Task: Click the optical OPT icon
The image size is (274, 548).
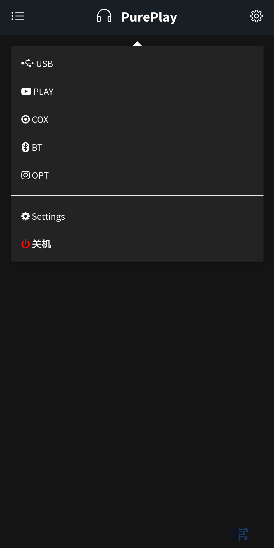Action: (25, 175)
